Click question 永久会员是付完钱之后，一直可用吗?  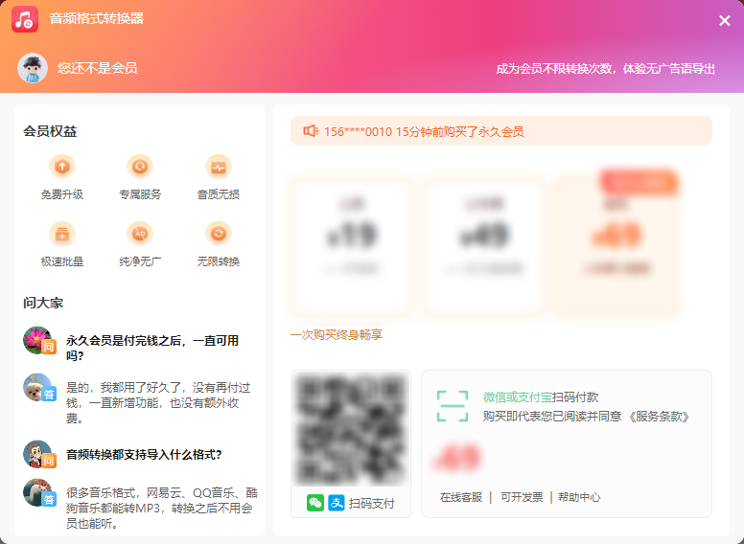152,348
